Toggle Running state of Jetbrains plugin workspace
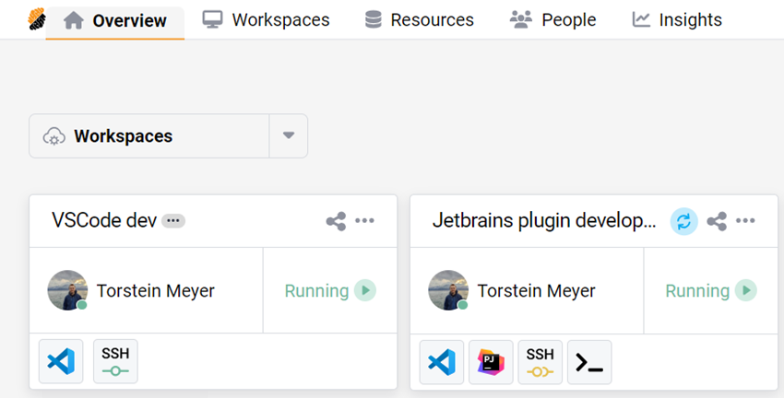This screenshot has height=398, width=784. 746,291
